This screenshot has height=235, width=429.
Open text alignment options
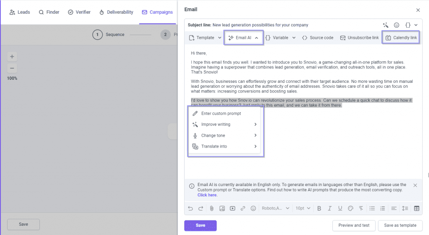[394, 209]
